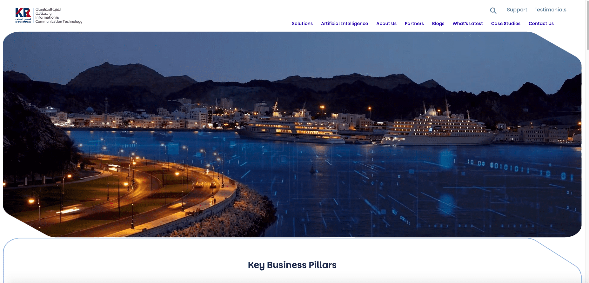This screenshot has height=283, width=589.
Task: Open What's Latest section
Action: 468,23
